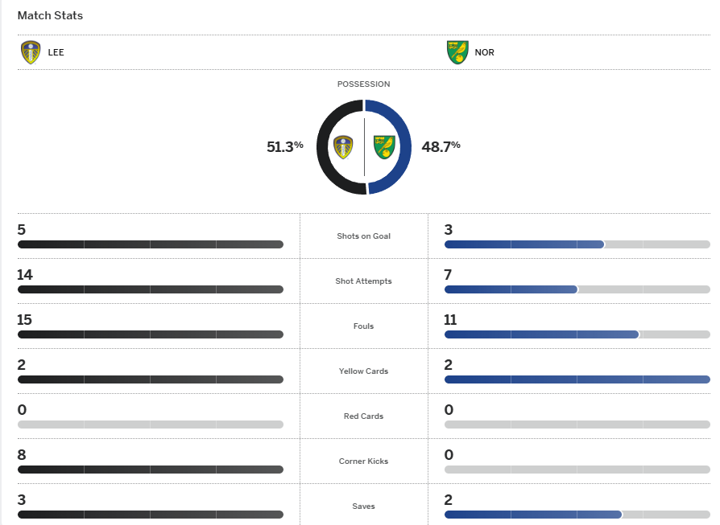Click the Norwich crest beside NOR header
Viewport: 720px width, 525px height.
tap(457, 52)
